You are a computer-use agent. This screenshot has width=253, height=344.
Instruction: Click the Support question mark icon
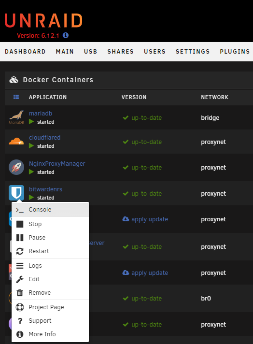20,321
